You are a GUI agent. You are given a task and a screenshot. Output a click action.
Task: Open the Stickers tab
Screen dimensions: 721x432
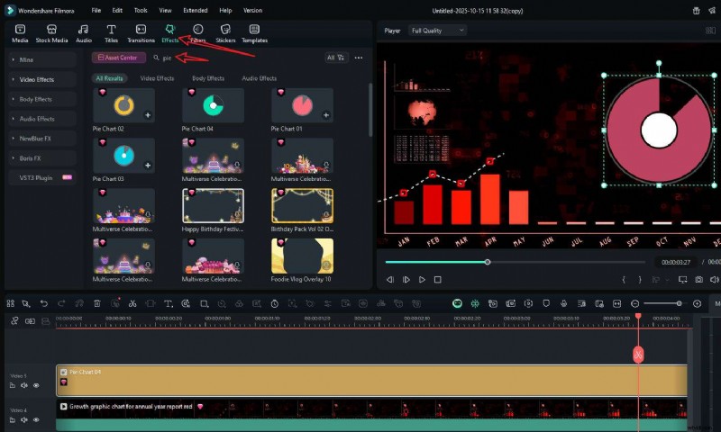(x=225, y=34)
